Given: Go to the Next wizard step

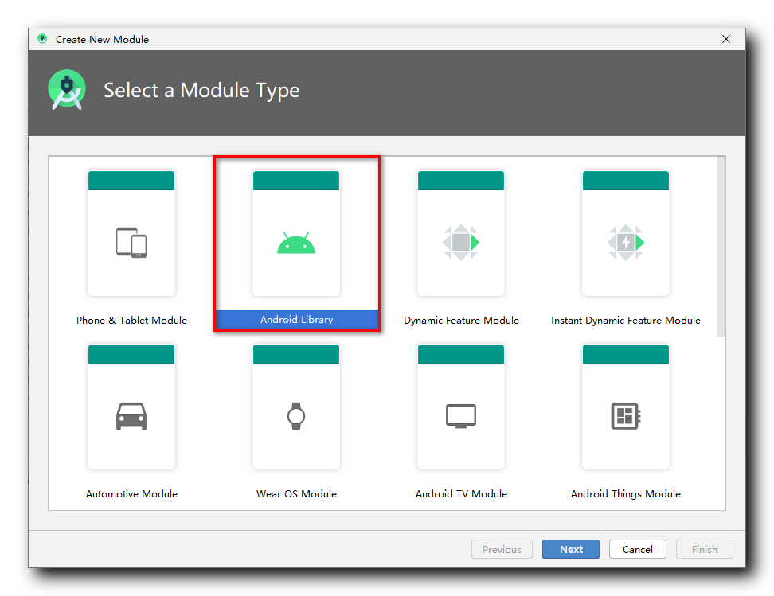Looking at the screenshot, I should (571, 549).
